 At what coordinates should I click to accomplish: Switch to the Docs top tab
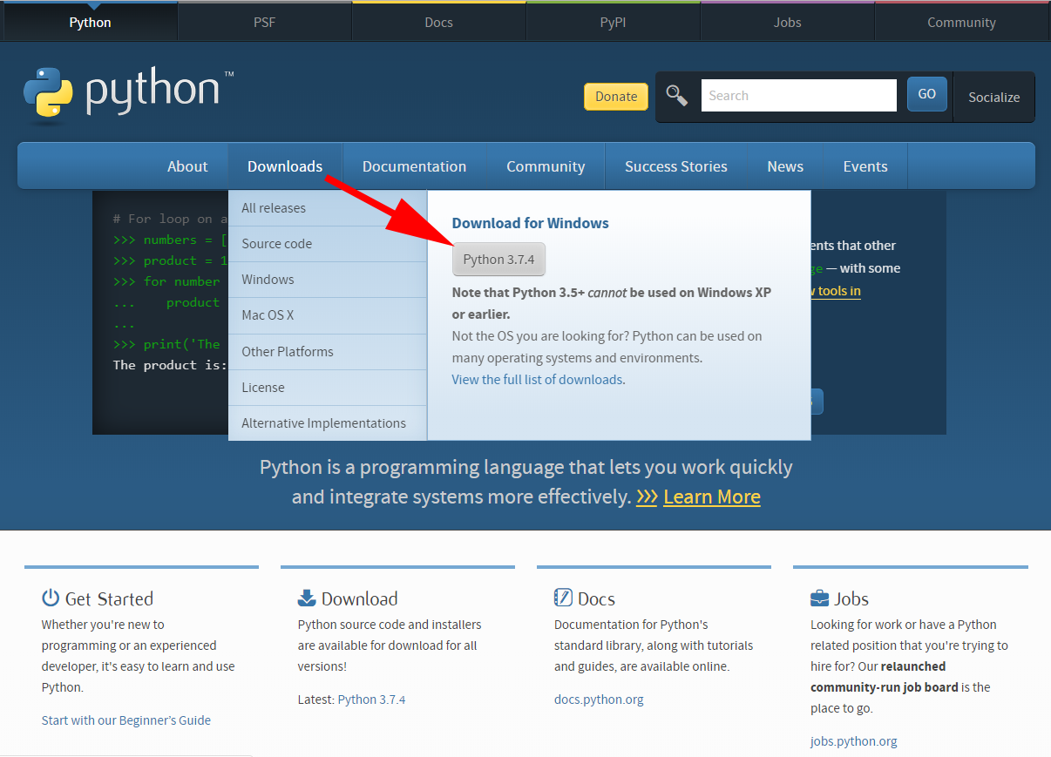tap(439, 22)
